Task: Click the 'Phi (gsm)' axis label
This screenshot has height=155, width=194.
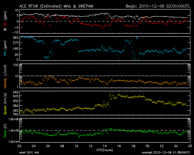Action: point(5,48)
